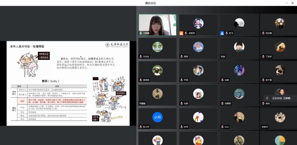Click the muted microphone icon beside 朱艳
297x145 pixels.
(222, 80)
